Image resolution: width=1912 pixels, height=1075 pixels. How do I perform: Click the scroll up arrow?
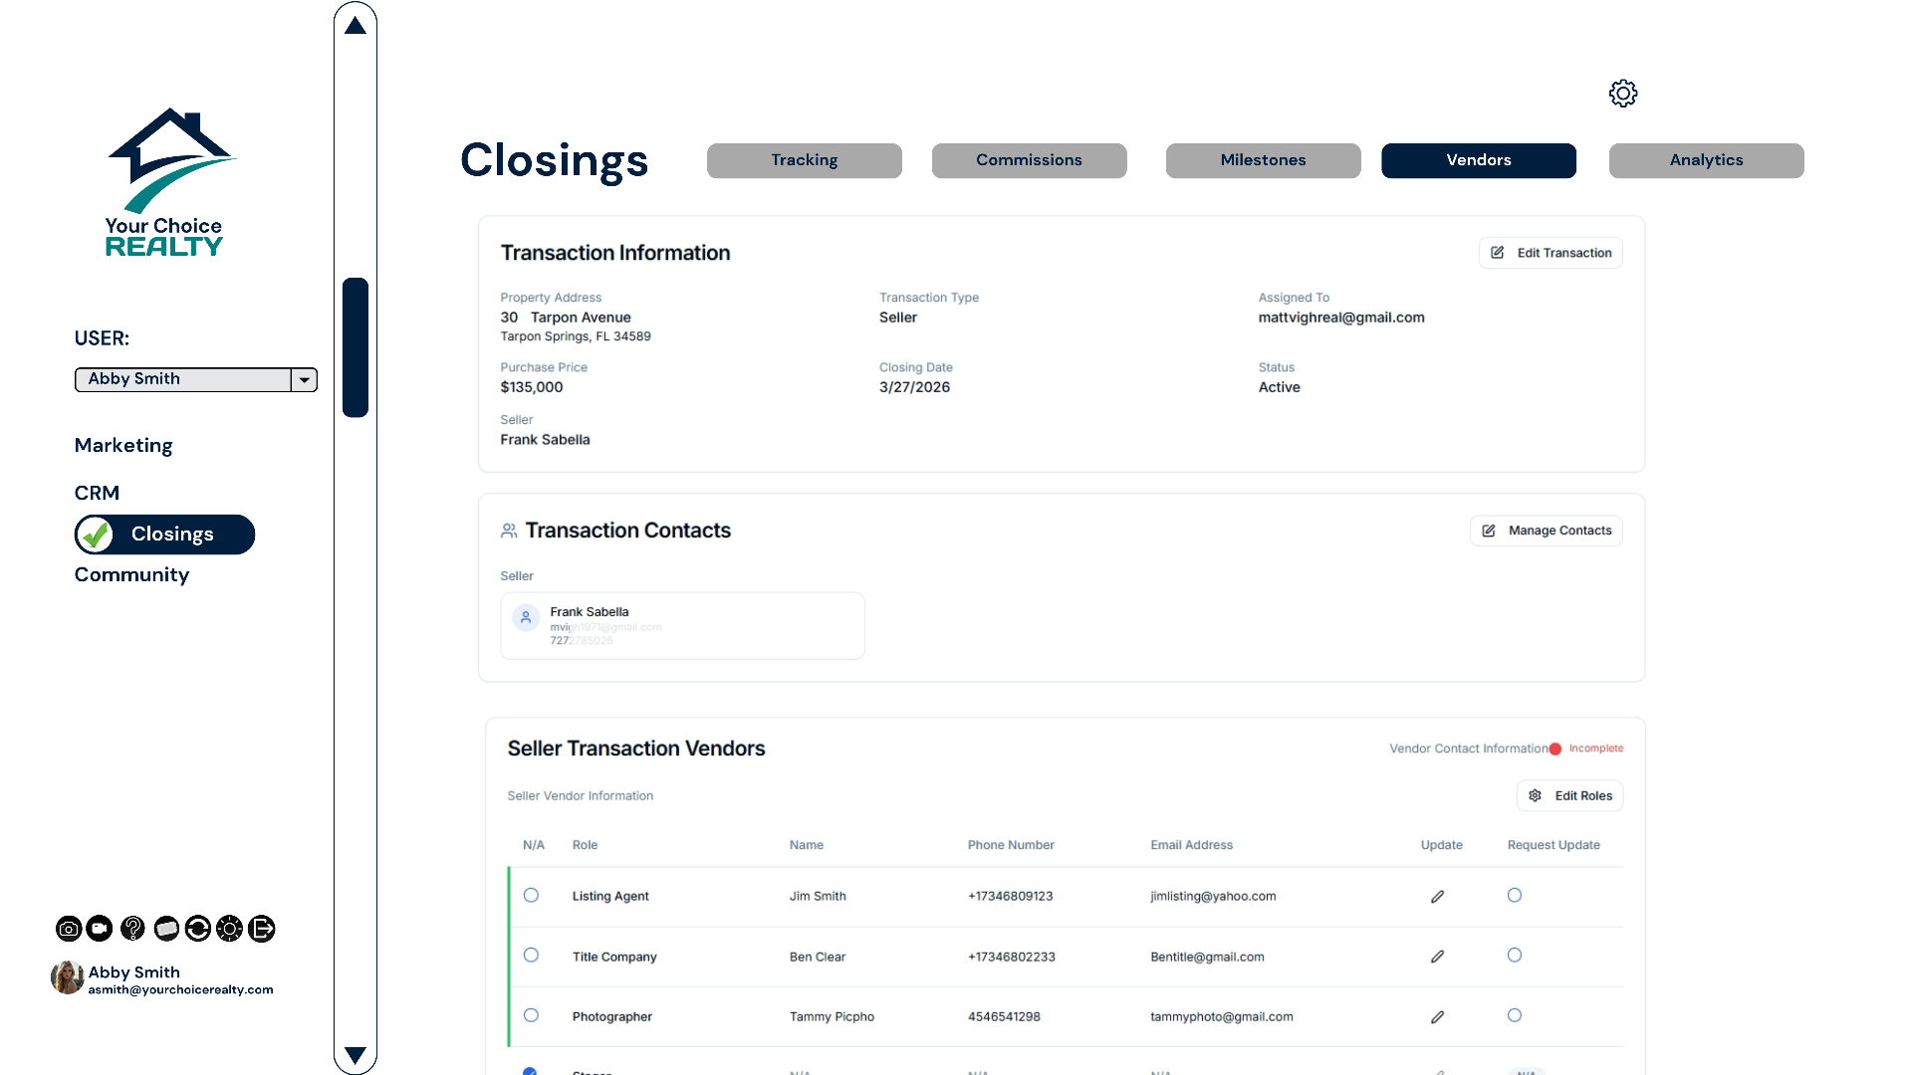(x=356, y=26)
